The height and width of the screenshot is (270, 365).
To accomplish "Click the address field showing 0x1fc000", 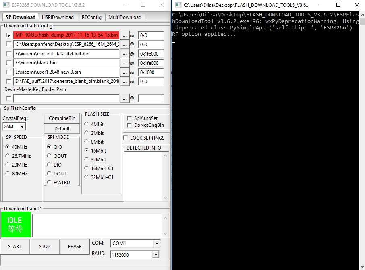I will pyautogui.click(x=151, y=54).
